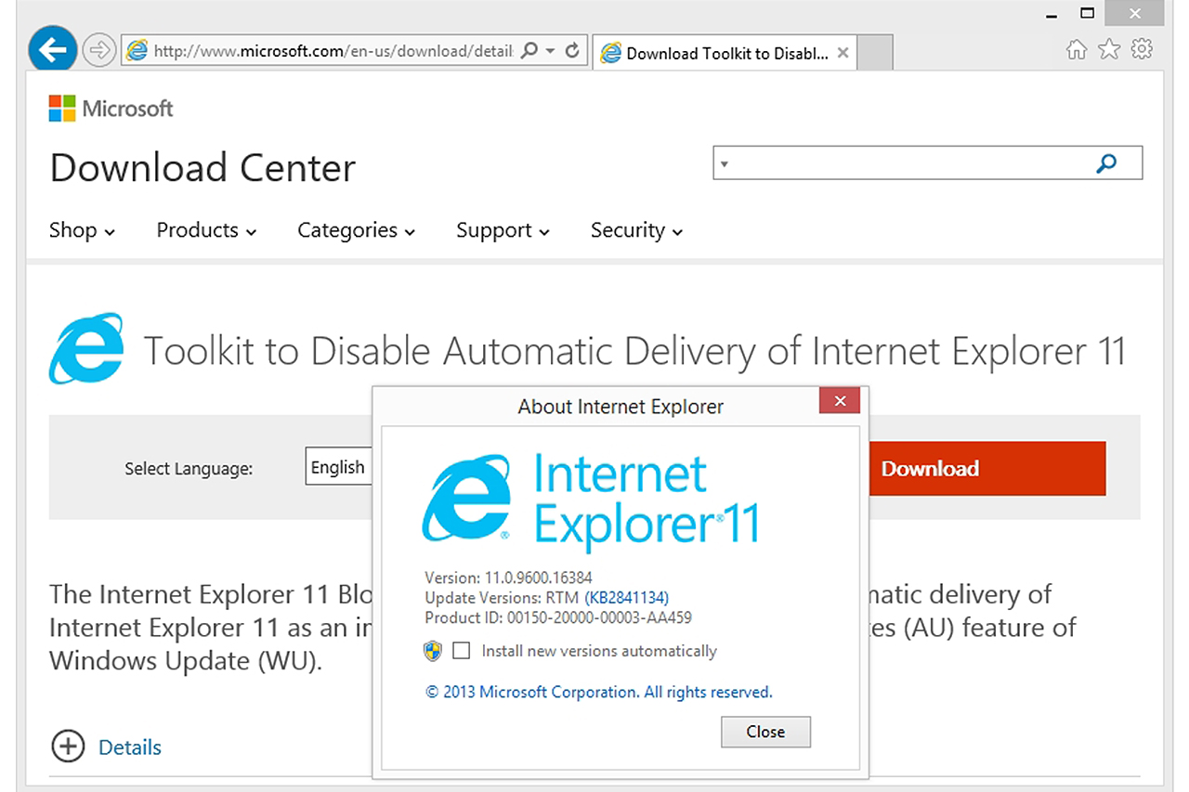Click the Download Center heading
The image size is (1189, 792).
pos(203,168)
